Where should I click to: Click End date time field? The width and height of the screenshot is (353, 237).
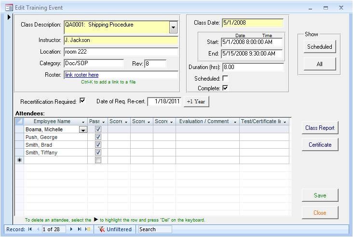[252, 54]
